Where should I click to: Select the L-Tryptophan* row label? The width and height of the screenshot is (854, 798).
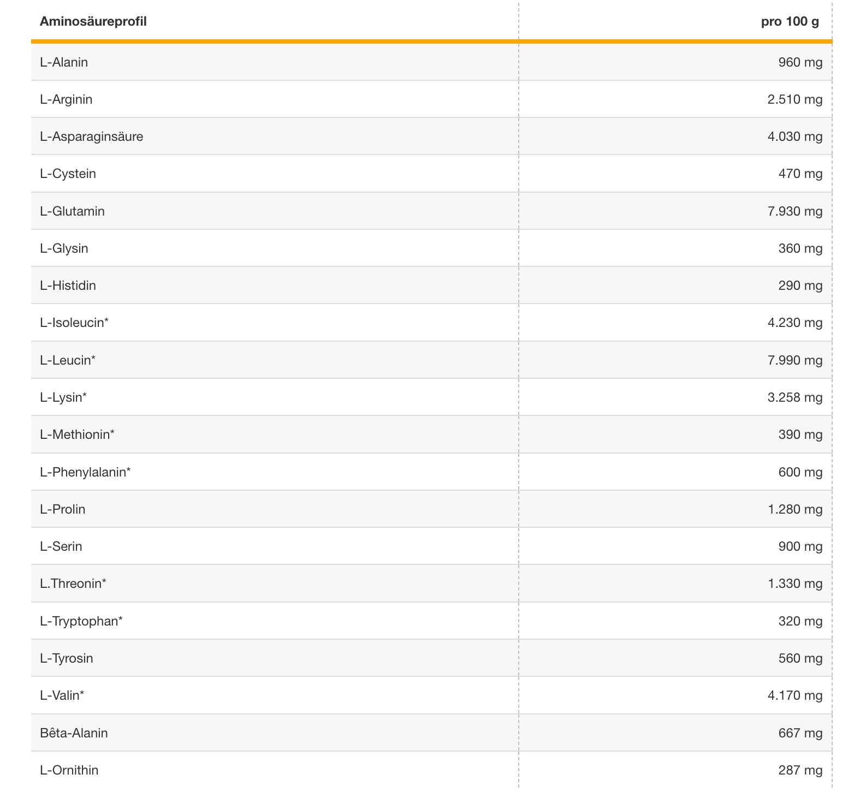pos(81,621)
